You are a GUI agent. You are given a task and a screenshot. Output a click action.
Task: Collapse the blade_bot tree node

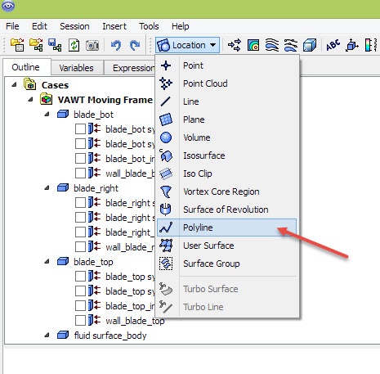[x=47, y=115]
